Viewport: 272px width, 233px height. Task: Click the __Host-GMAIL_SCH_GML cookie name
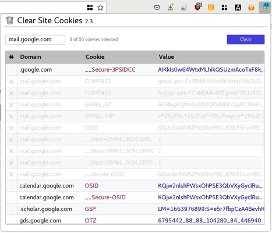pos(118,139)
